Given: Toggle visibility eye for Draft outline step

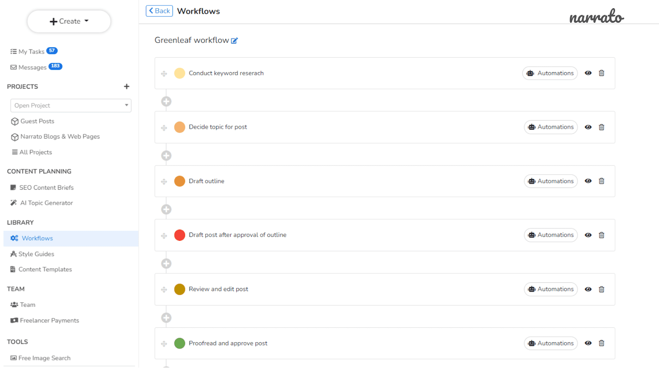Looking at the screenshot, I should pyautogui.click(x=588, y=181).
